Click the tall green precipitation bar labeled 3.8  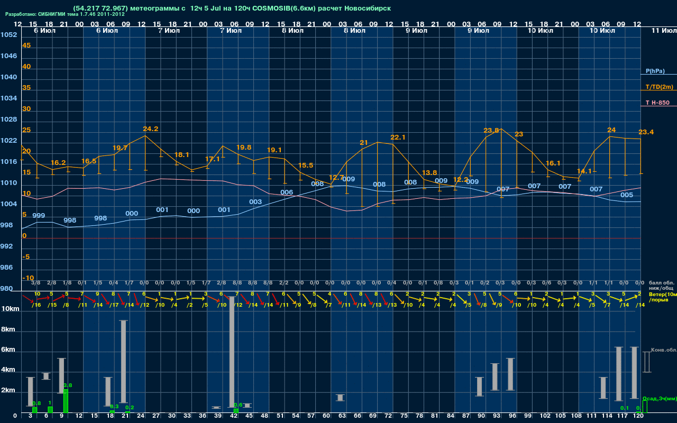coord(66,401)
